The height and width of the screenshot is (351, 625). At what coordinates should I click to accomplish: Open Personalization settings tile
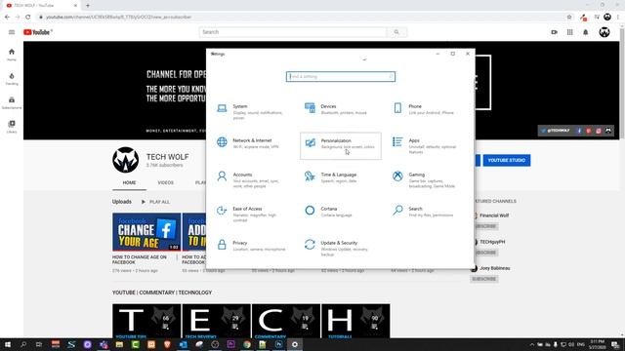pyautogui.click(x=341, y=145)
